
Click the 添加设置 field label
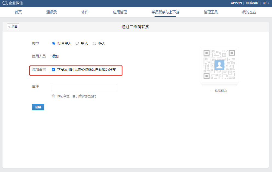tap(39, 70)
